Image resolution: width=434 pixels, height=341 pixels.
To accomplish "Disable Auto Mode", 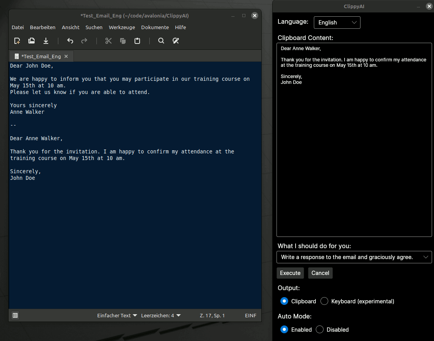I will [x=319, y=329].
